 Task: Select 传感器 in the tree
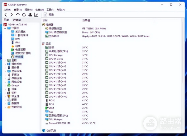[x=17, y=57]
